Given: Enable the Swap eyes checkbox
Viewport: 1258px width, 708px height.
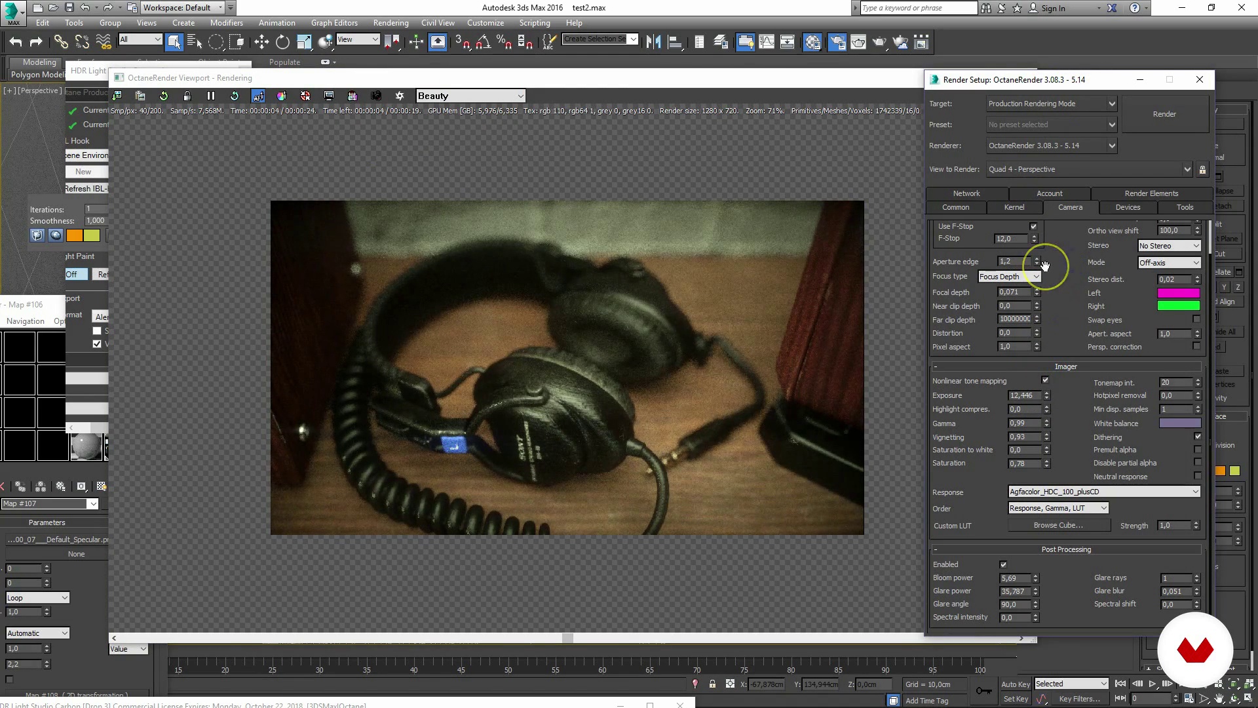Looking at the screenshot, I should click(x=1196, y=319).
